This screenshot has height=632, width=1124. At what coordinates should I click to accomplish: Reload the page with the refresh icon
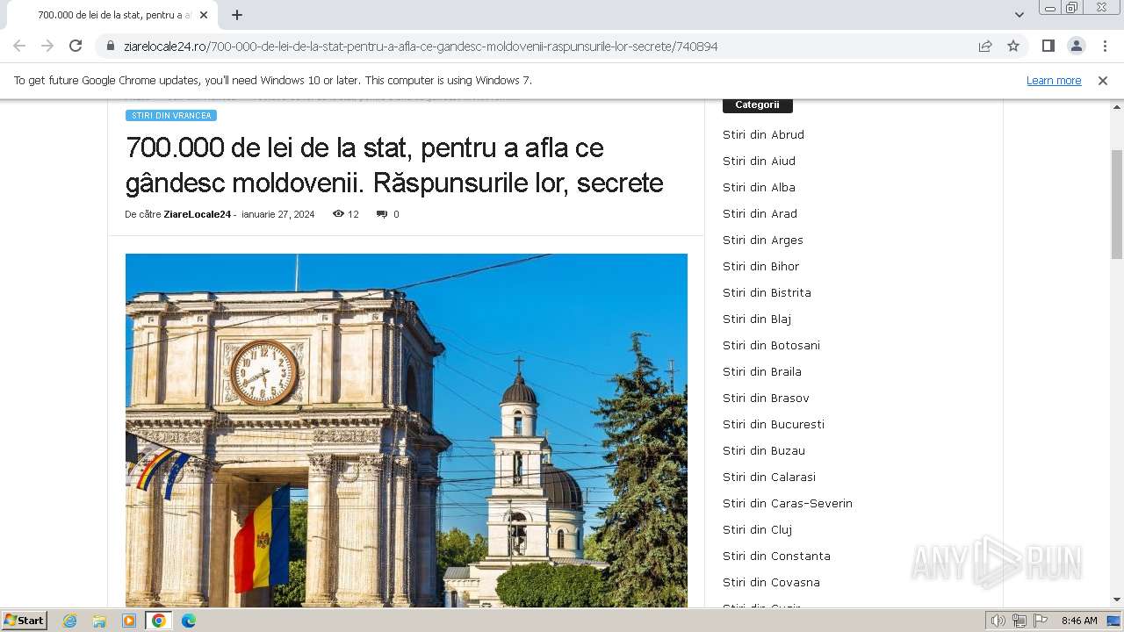pyautogui.click(x=76, y=46)
